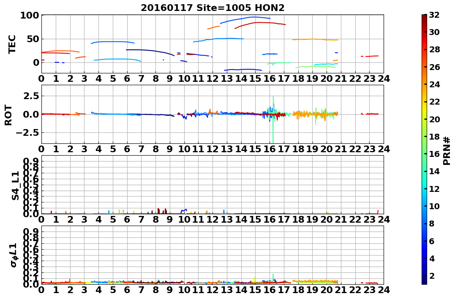This screenshot has height=299, width=455.
Task: Click the S4_L1 y-axis label
Action: [x=15, y=186]
